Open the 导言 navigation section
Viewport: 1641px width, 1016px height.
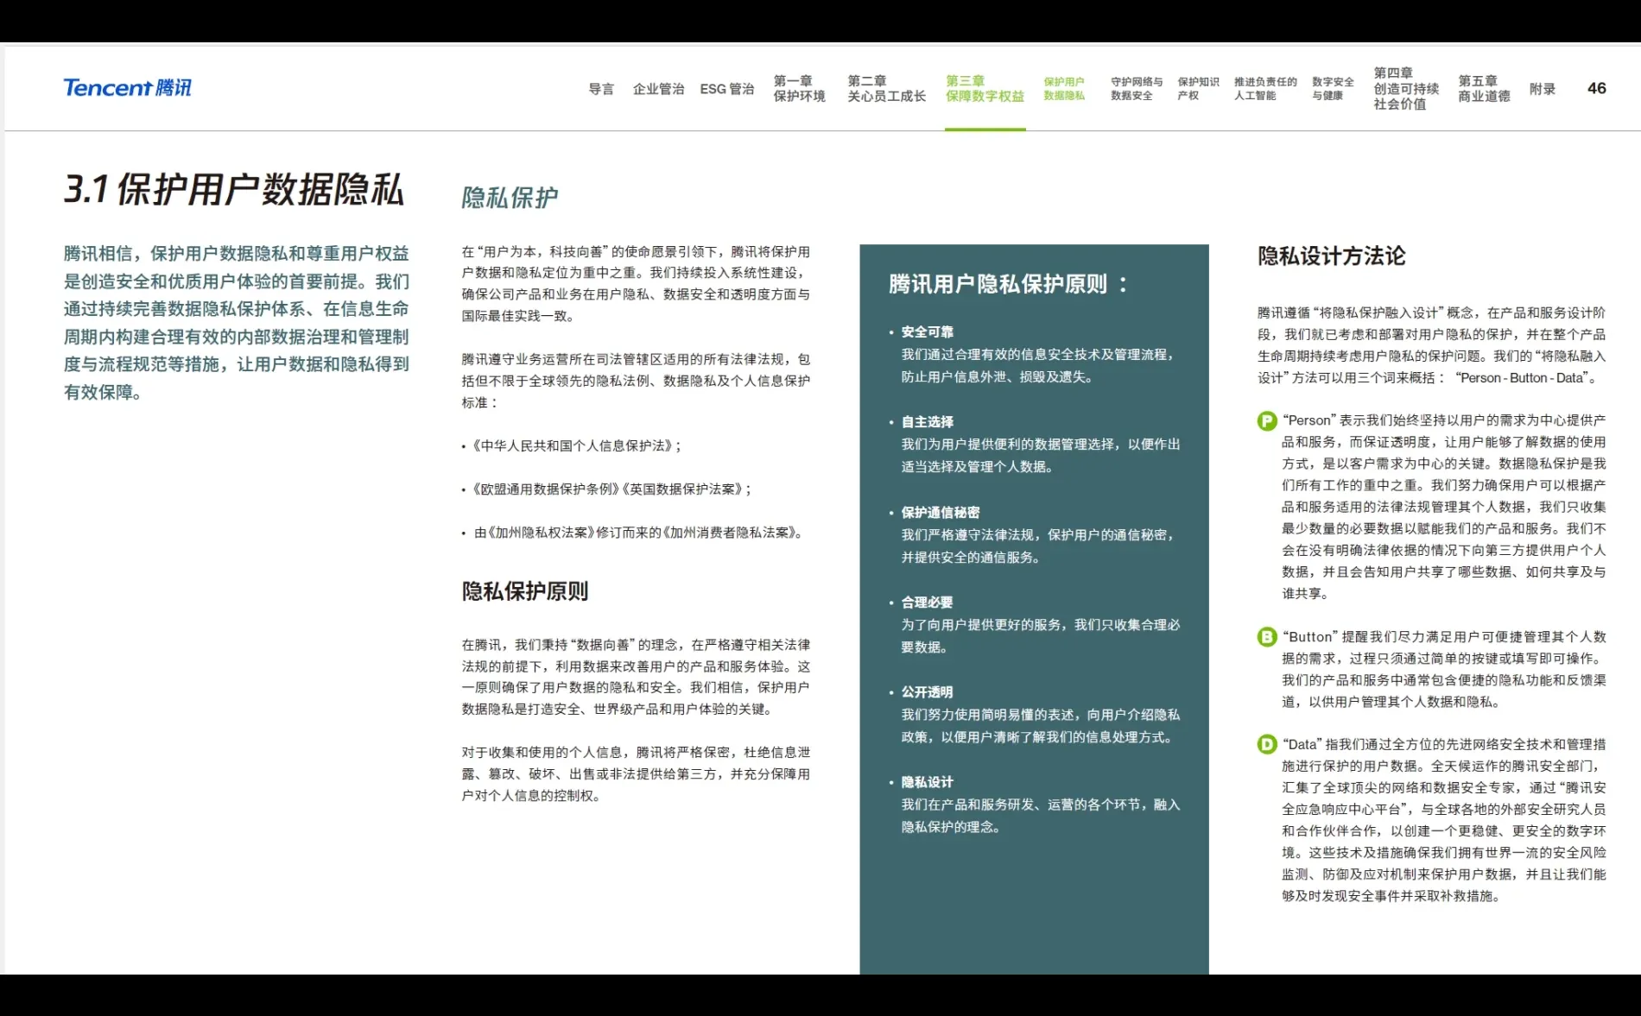coord(602,89)
